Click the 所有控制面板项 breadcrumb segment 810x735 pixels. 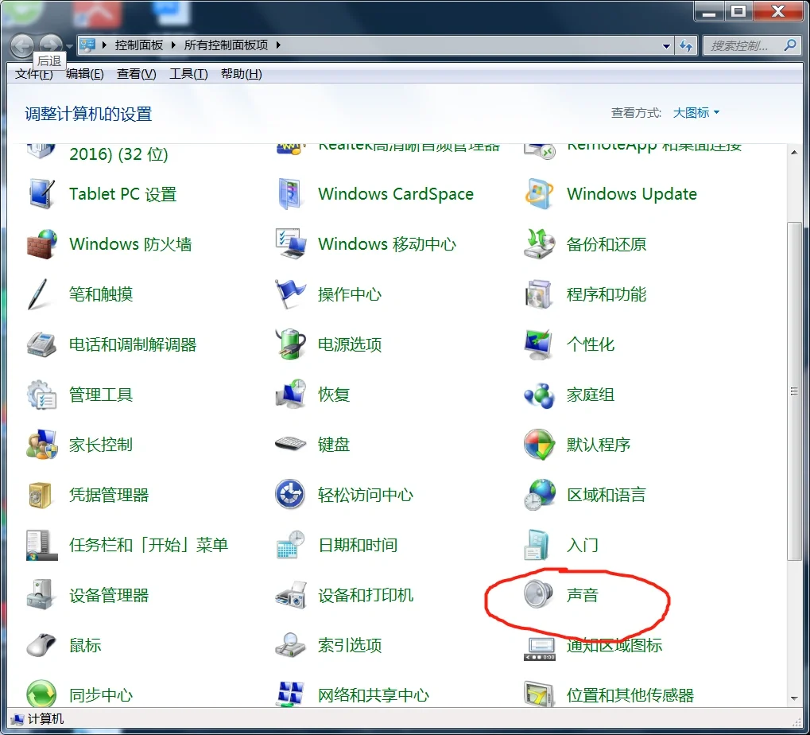click(227, 45)
